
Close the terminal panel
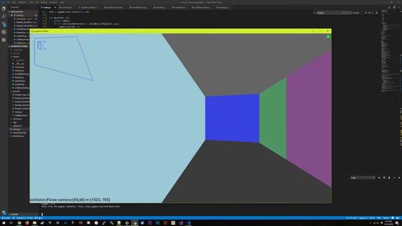tap(399, 178)
